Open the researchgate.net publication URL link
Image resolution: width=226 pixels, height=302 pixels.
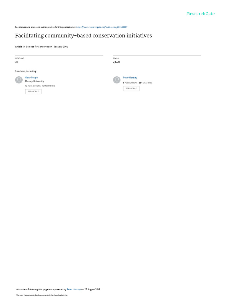tap(102, 27)
